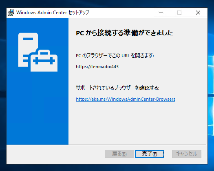Click the installer icon in the title bar
Image resolution: width=214 pixels, height=171 pixels.
pyautogui.click(x=11, y=13)
